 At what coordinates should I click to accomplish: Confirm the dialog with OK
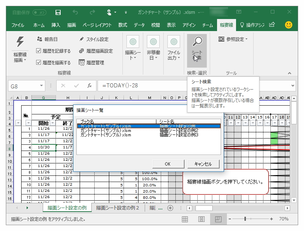[168, 164]
